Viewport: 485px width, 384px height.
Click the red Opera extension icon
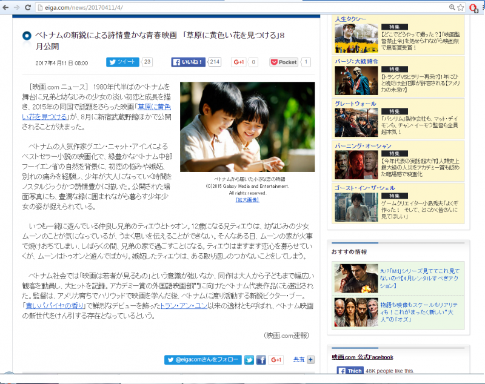point(474,7)
